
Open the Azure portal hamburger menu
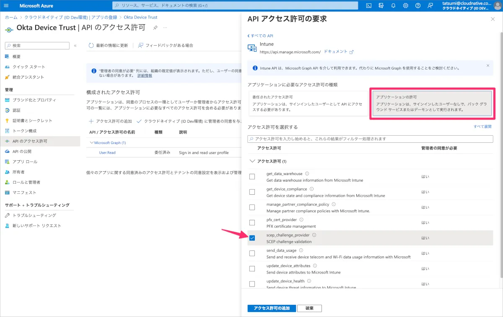coord(6,5)
